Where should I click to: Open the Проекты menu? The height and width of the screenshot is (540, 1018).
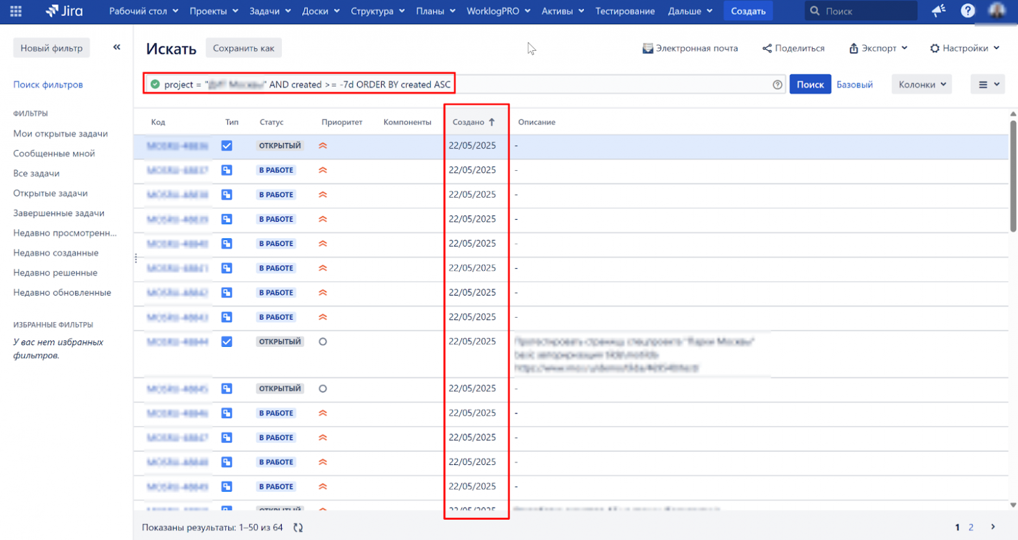[x=213, y=10]
